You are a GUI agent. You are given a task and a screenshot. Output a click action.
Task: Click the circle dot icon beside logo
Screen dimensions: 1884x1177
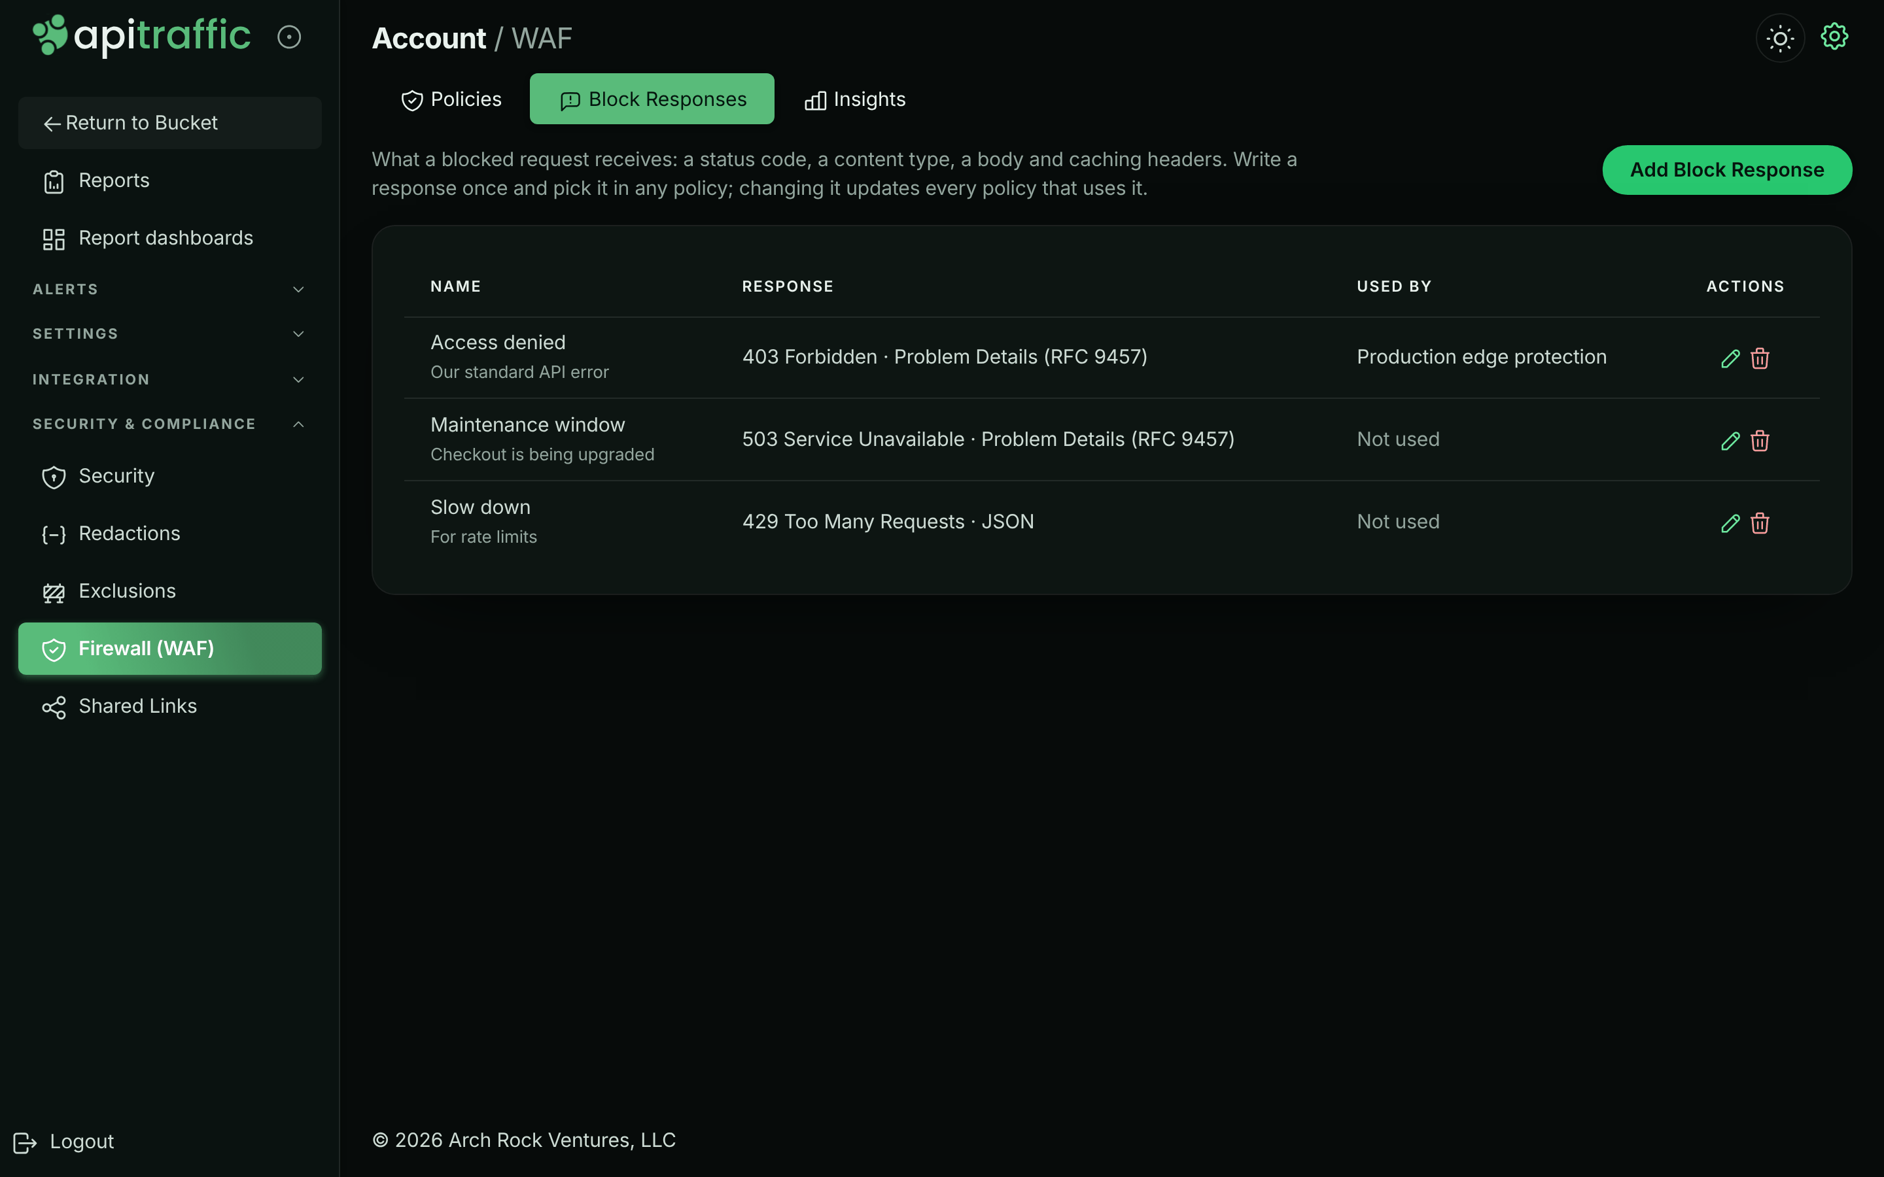tap(289, 37)
